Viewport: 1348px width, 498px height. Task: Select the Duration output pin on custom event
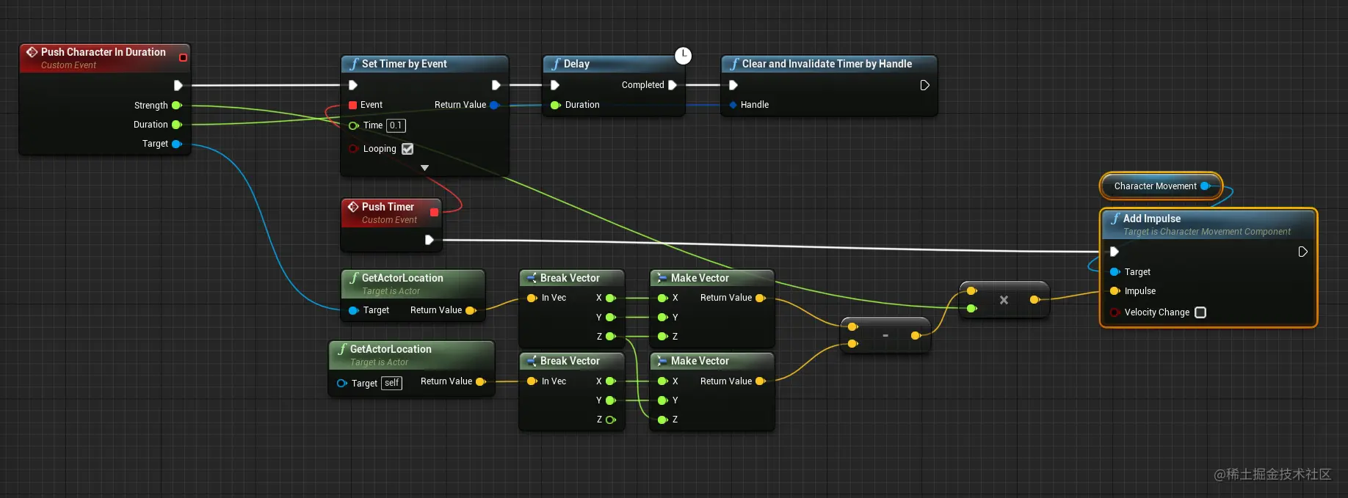click(x=176, y=125)
